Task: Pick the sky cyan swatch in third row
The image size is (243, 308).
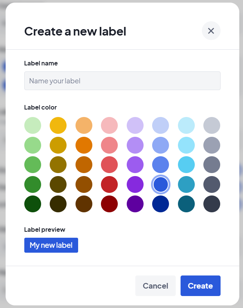Action: 186,164
